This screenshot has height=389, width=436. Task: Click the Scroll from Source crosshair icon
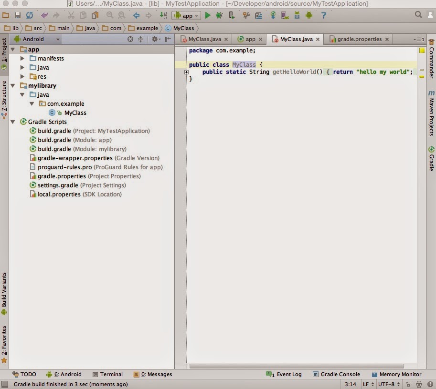(x=130, y=39)
